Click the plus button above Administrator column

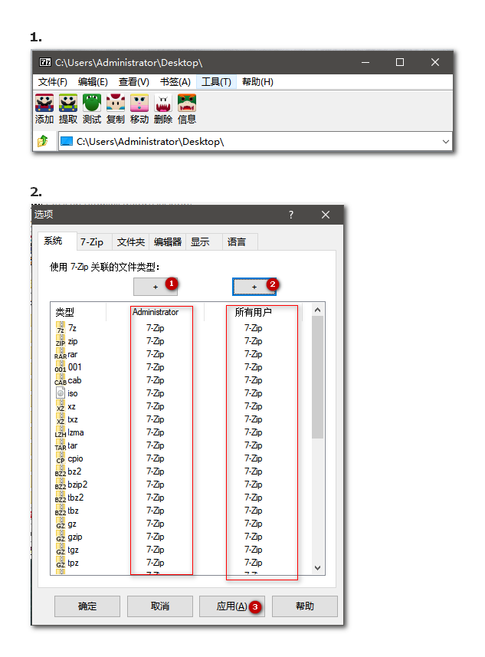coord(156,287)
